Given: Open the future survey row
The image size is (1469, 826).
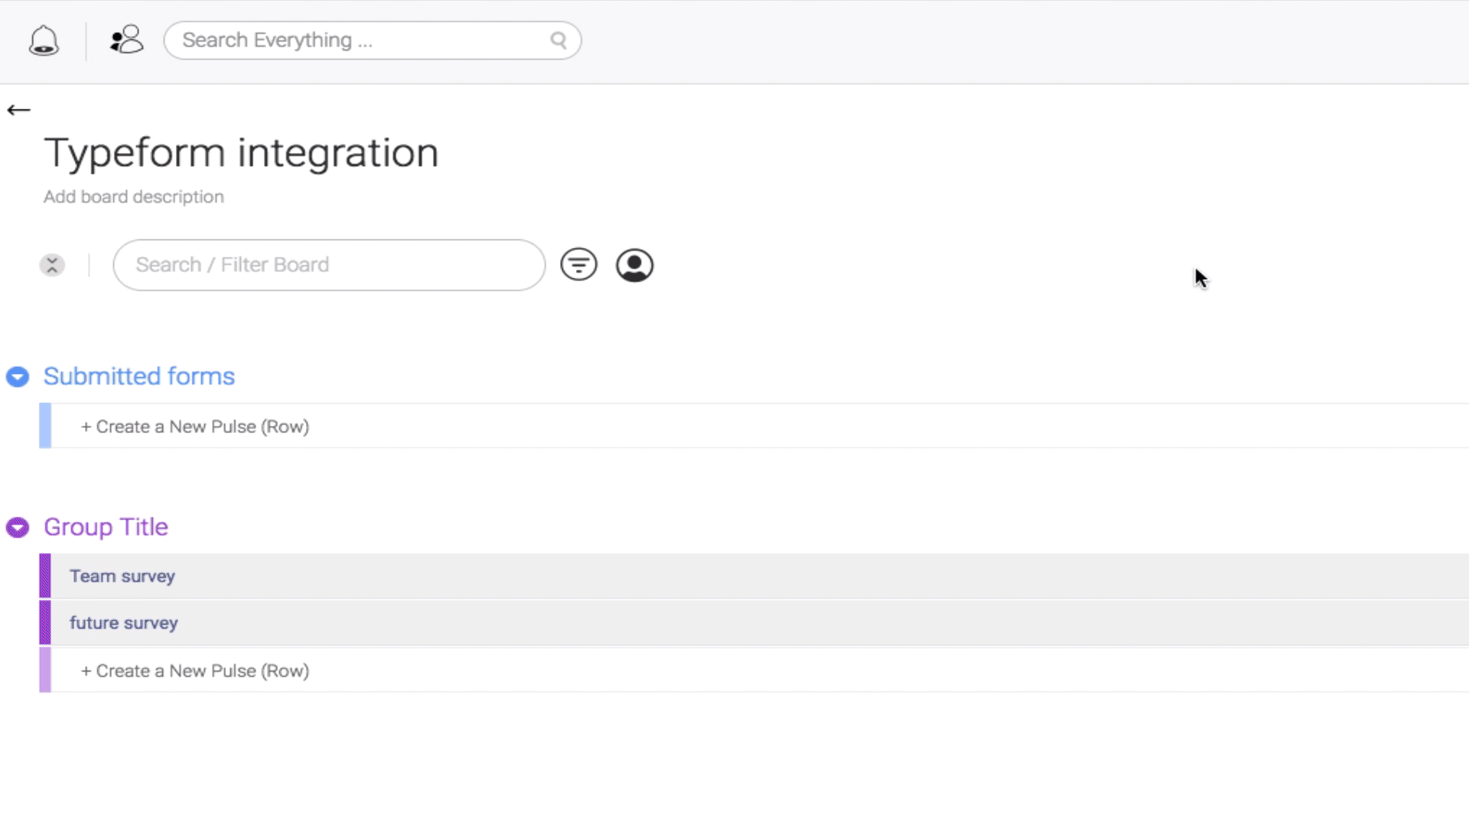Looking at the screenshot, I should tap(754, 623).
